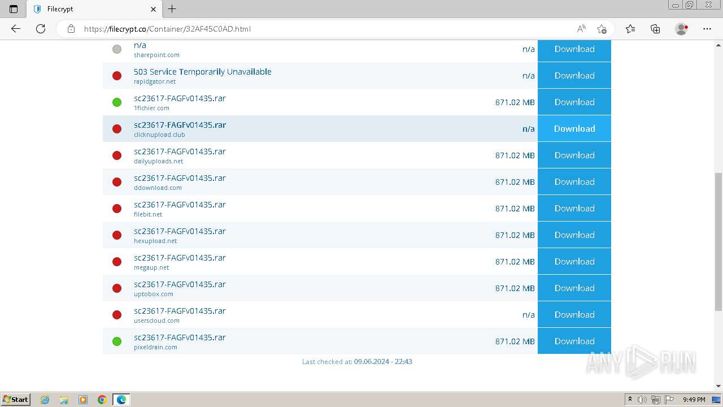The width and height of the screenshot is (723, 407).
Task: Add this page to favorites
Action: [602, 29]
